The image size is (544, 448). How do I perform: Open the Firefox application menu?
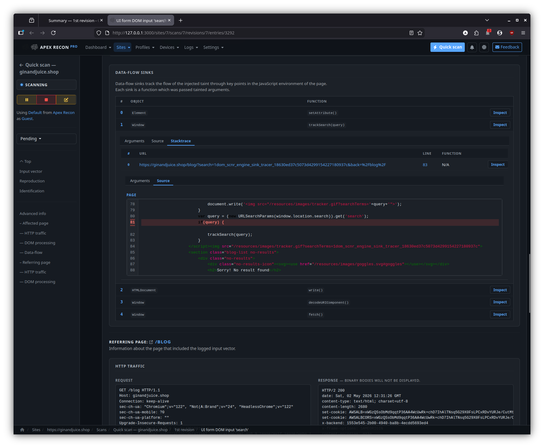[x=523, y=33]
